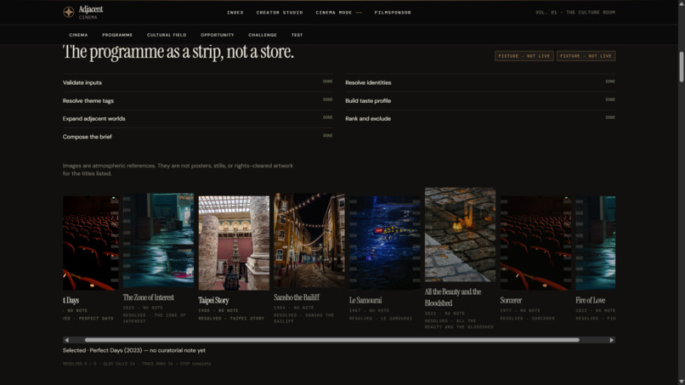
Task: Toggle Cinema Mode in the top nav
Action: pyautogui.click(x=339, y=13)
